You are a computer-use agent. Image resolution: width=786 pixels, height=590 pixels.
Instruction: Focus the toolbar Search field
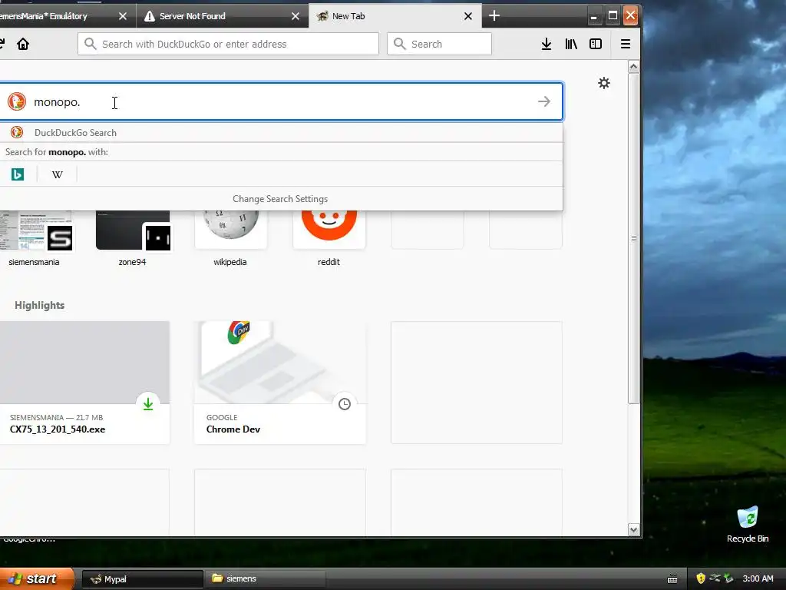point(439,44)
